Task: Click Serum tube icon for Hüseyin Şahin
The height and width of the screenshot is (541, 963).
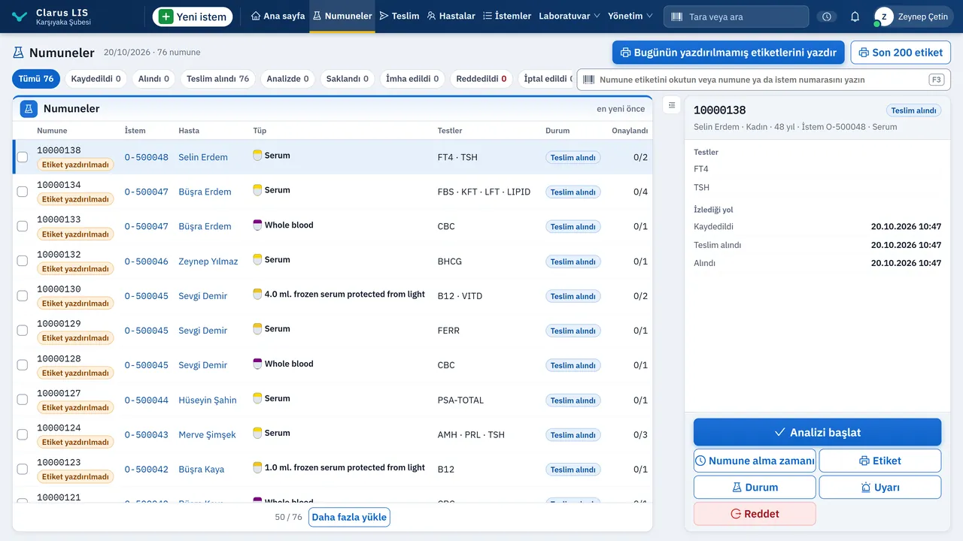Action: point(257,398)
